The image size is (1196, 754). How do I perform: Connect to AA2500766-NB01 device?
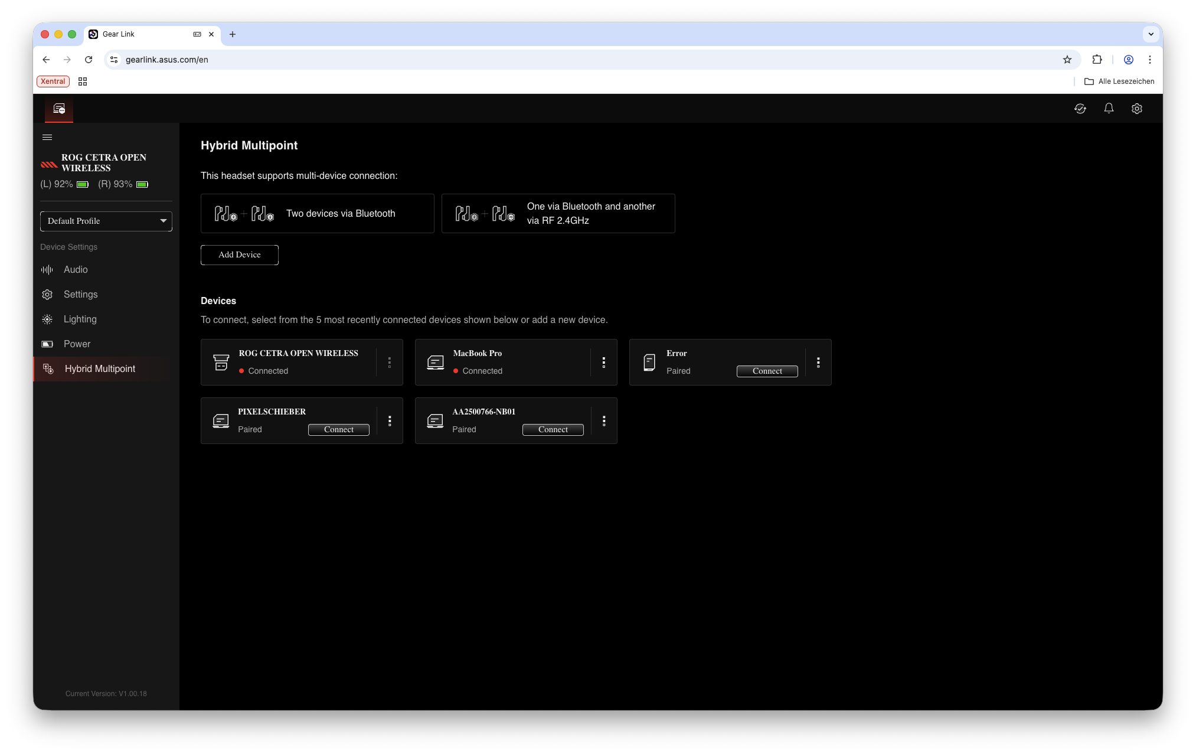(x=553, y=430)
